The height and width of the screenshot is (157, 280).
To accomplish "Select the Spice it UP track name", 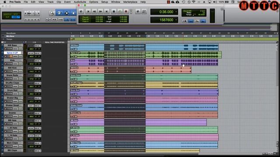I will (x=12, y=53).
